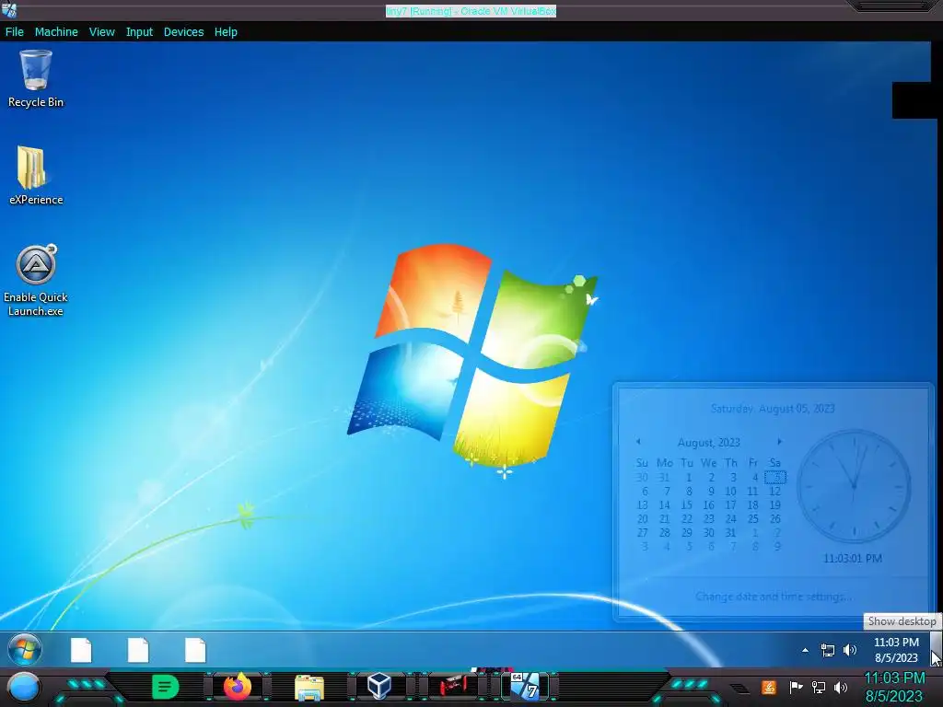
Task: Select Enable Quick Launch.exe desktop icon
Action: [36, 280]
